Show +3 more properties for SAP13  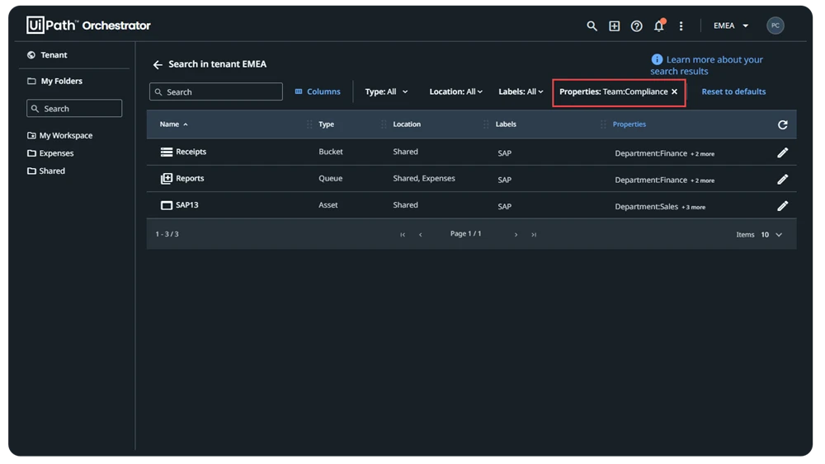point(694,208)
